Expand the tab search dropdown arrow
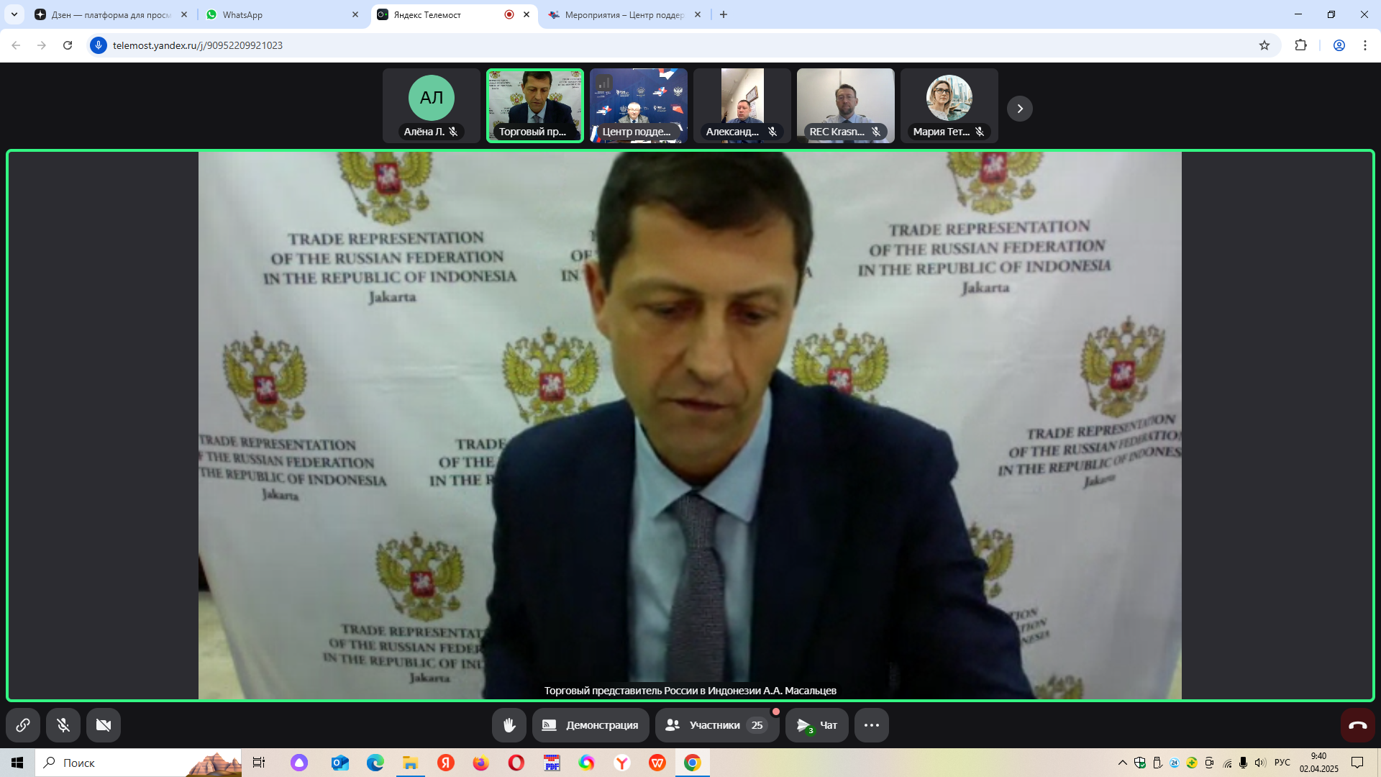Image resolution: width=1381 pixels, height=777 pixels. pyautogui.click(x=14, y=14)
